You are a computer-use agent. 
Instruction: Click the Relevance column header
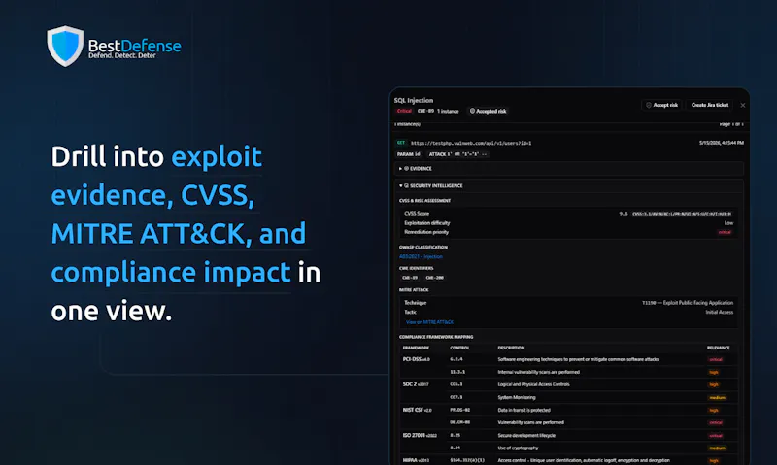point(718,348)
